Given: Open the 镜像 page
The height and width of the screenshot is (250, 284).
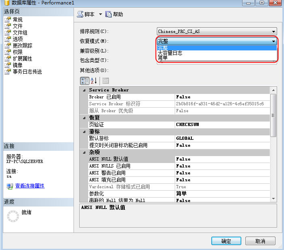Looking at the screenshot, I should pyautogui.click(x=17, y=65).
